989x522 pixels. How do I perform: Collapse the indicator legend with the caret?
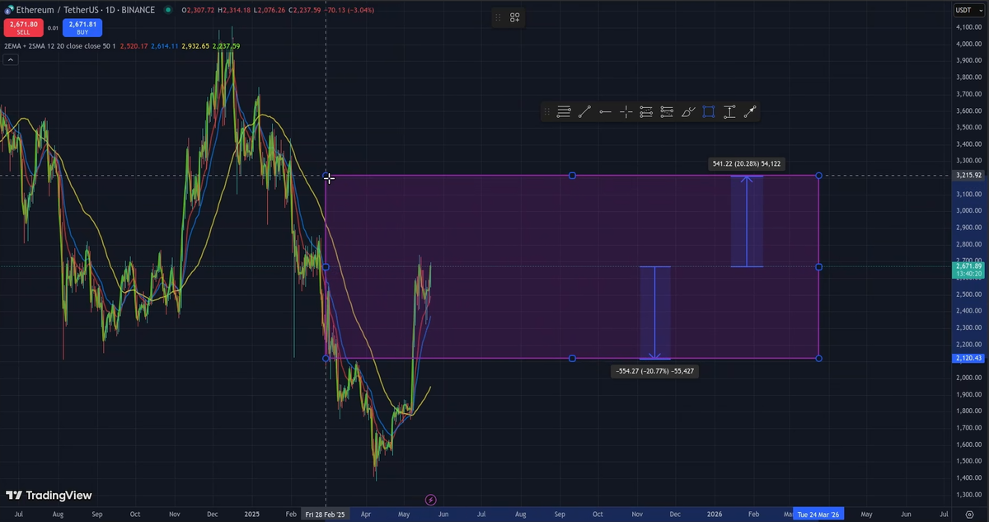point(10,59)
